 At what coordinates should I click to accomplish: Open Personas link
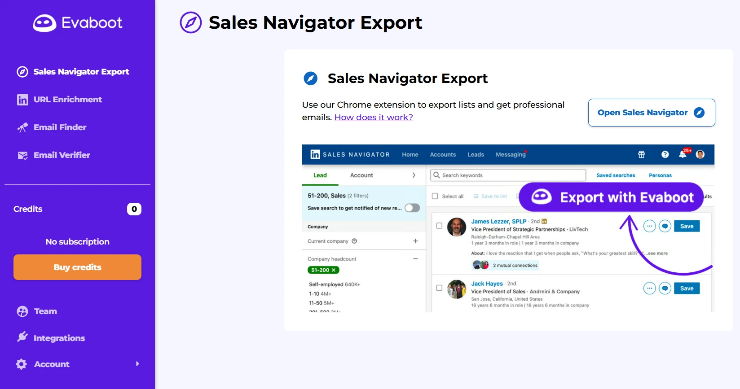coord(660,175)
